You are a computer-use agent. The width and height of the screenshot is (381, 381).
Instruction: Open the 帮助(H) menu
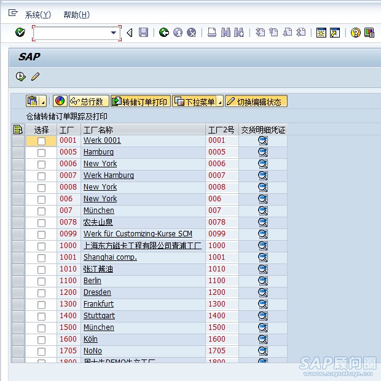click(x=77, y=15)
